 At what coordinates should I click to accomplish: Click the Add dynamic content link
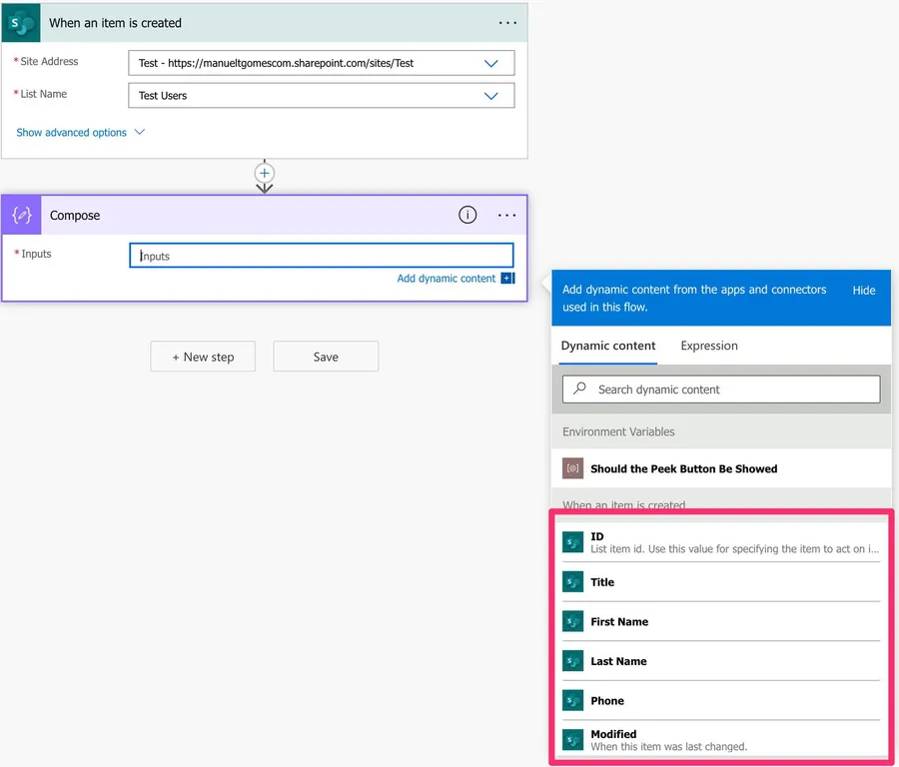[446, 279]
